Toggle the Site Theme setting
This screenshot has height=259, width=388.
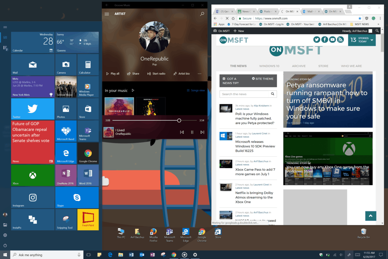click(x=263, y=79)
